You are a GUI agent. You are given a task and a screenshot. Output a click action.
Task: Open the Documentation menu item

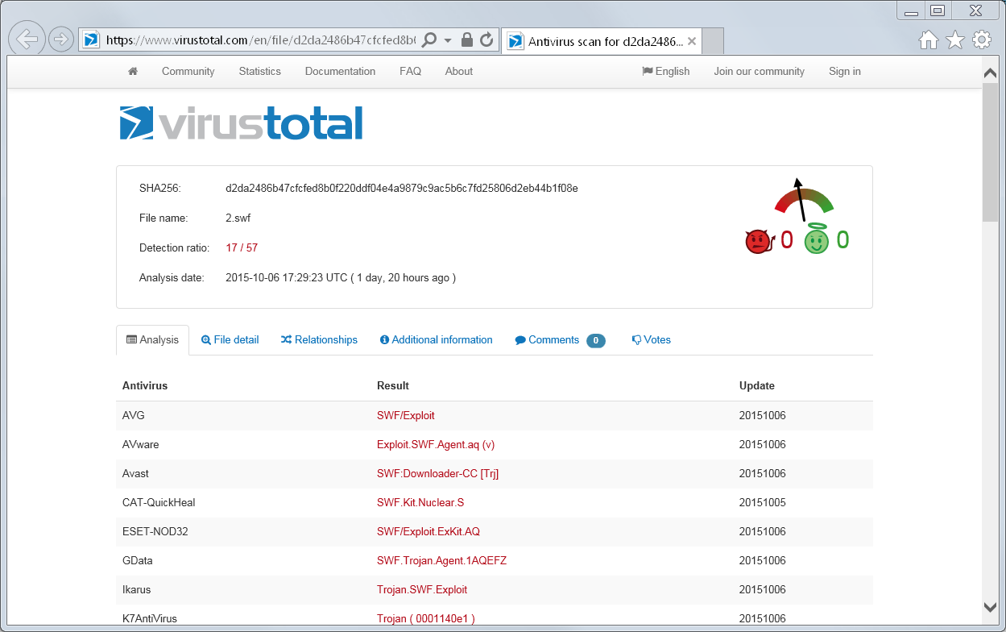pos(340,71)
